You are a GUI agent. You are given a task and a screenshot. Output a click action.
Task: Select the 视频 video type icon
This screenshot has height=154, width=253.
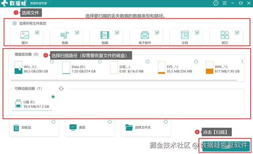click(x=105, y=35)
